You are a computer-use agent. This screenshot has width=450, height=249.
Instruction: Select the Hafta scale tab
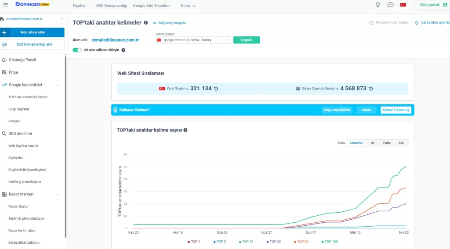pyautogui.click(x=387, y=143)
